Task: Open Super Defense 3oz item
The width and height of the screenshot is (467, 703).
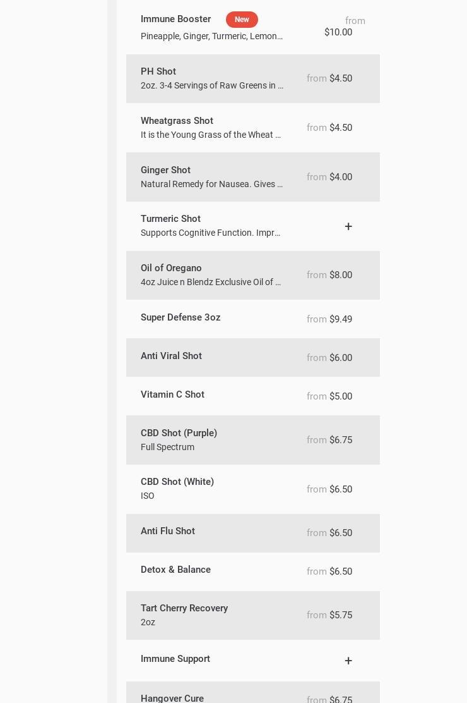Action: click(180, 318)
